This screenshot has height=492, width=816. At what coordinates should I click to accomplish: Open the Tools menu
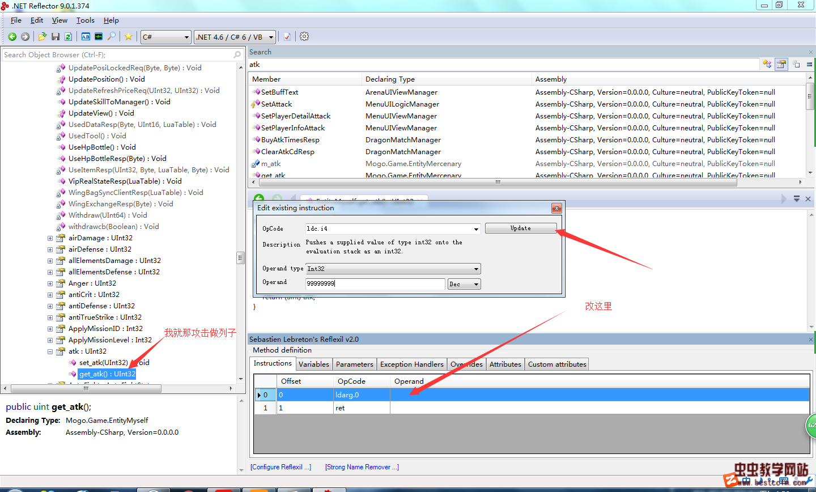[x=85, y=20]
